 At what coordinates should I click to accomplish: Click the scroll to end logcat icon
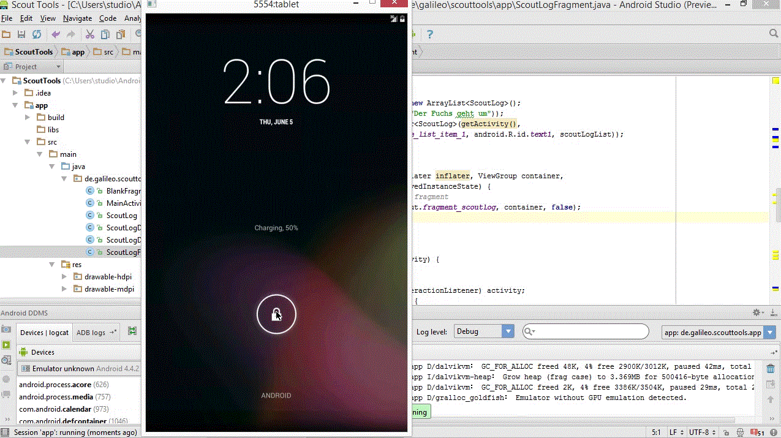(770, 384)
